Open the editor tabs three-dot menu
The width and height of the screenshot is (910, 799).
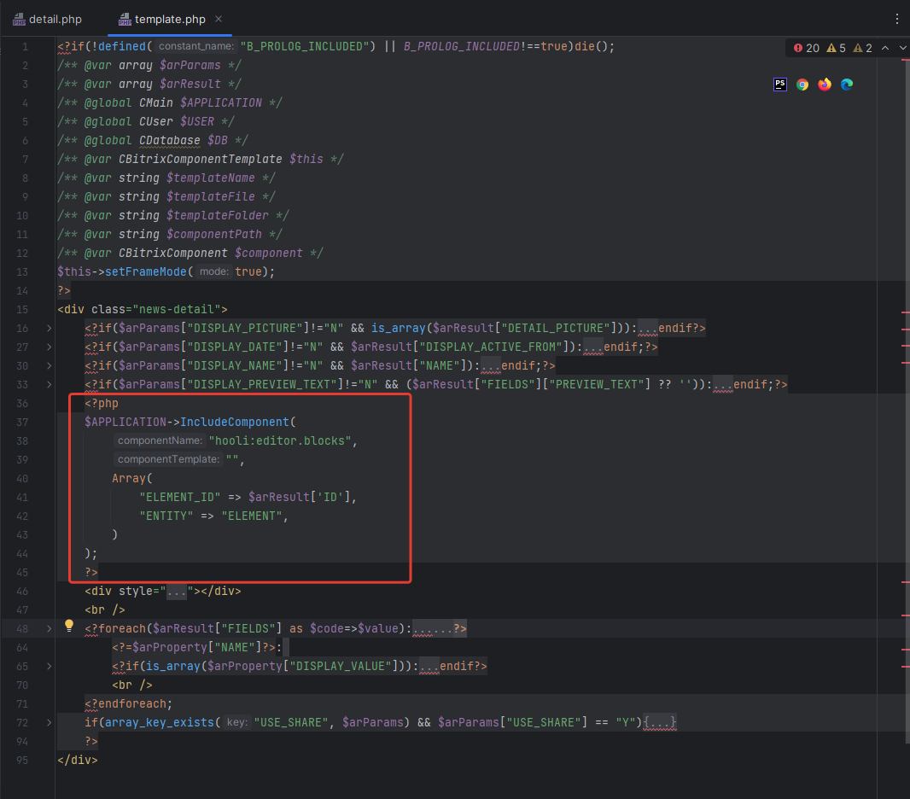896,19
